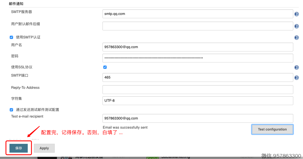Click the 用户默认邮件后缀 empty text field
The width and height of the screenshot is (303, 159).
(197, 26)
